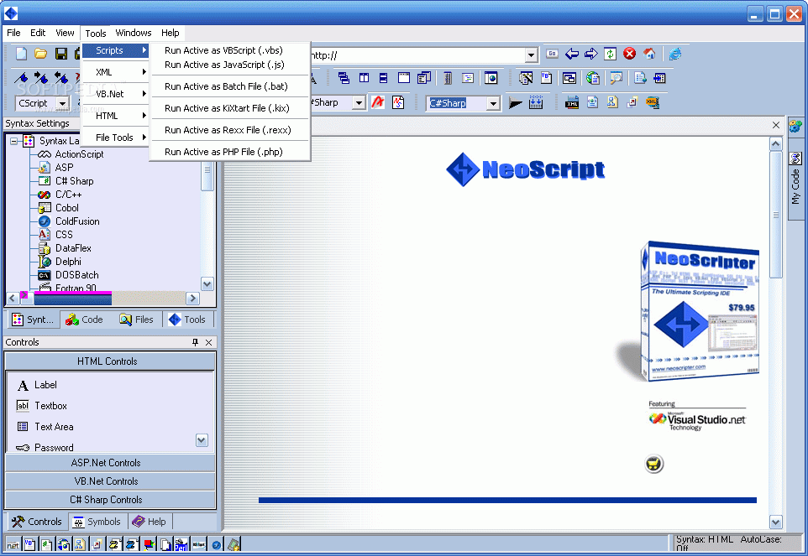Click the Internet Explorer icon

pyautogui.click(x=675, y=54)
